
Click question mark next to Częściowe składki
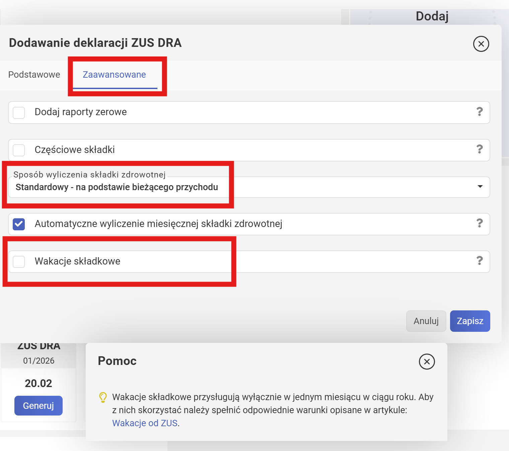[480, 149]
